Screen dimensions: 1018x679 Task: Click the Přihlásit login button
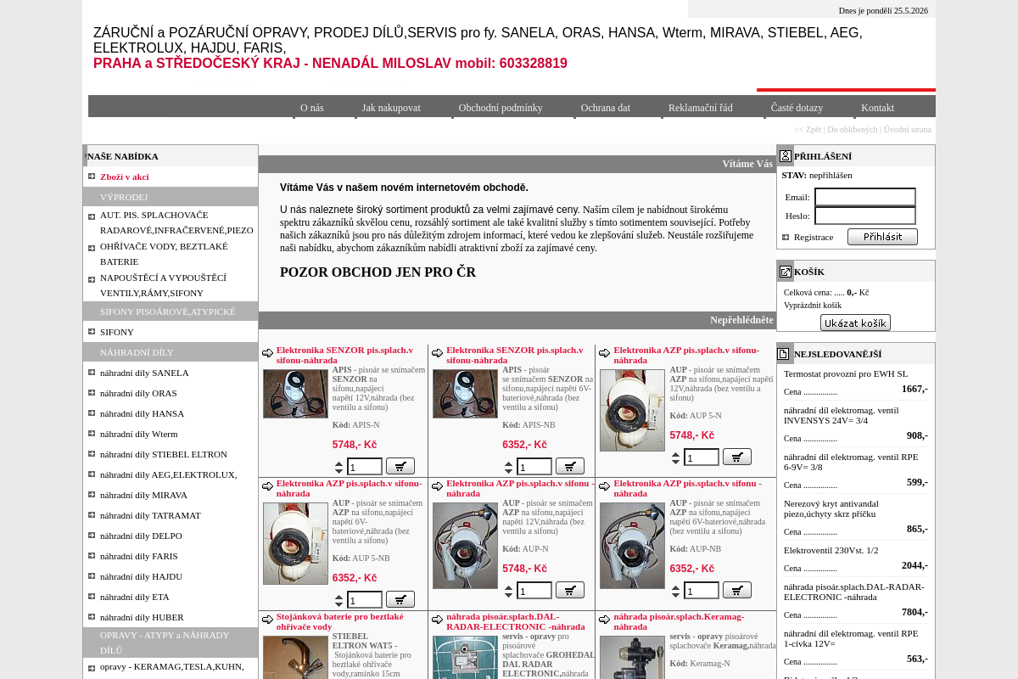point(882,237)
